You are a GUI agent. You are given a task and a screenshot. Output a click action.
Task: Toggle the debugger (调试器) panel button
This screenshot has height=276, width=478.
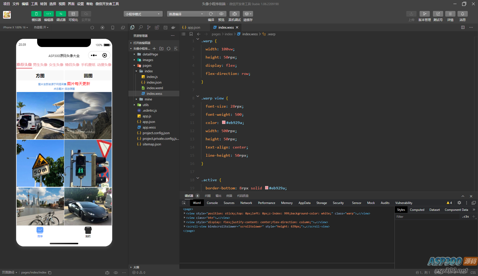(x=61, y=14)
